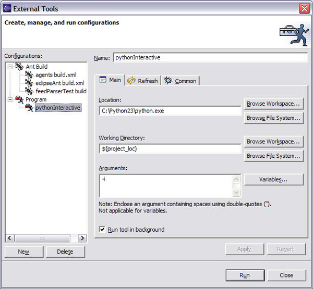Click the pythonInteractive configuration icon
Image resolution: width=313 pixels, height=289 pixels.
coord(29,108)
